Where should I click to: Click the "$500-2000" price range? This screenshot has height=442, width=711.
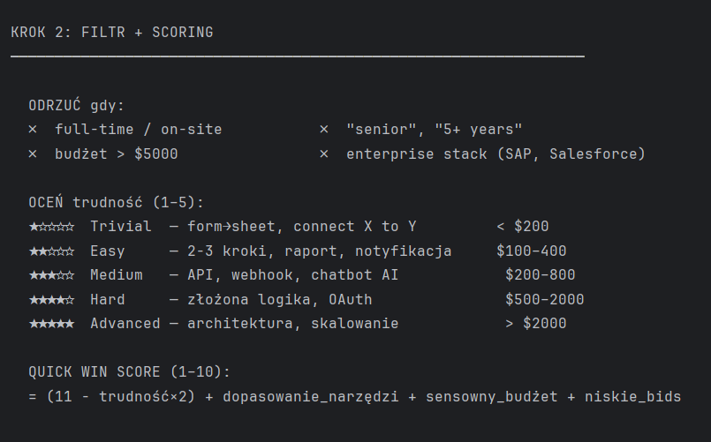(545, 300)
